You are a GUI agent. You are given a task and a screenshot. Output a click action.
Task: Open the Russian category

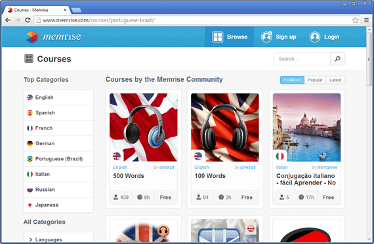[58, 190]
